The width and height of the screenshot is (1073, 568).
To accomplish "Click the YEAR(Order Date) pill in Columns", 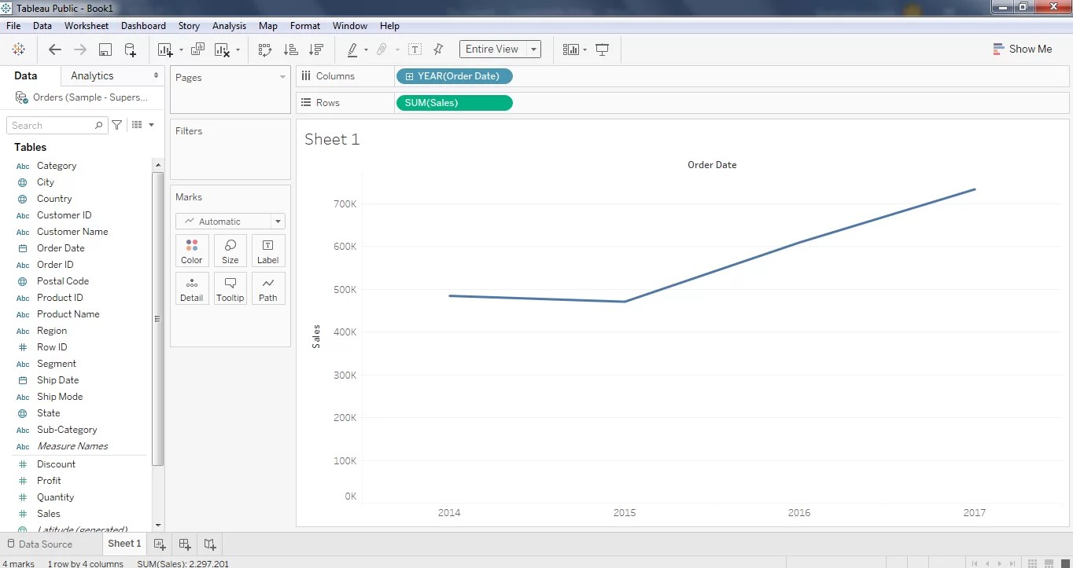I will point(455,76).
